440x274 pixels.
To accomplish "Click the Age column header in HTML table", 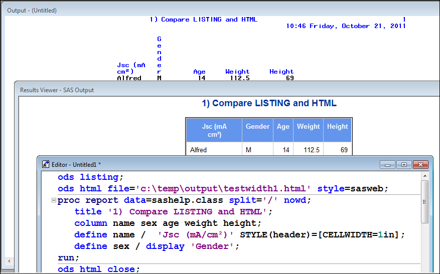I will click(x=283, y=127).
